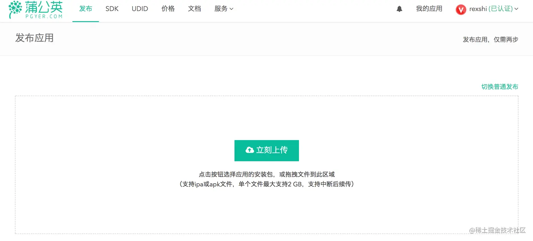Open the 文档 navigation item
This screenshot has width=533, height=241.
point(195,9)
